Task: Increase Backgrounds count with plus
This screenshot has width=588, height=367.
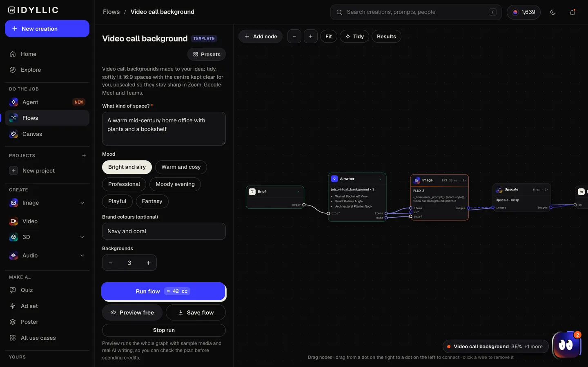Action: click(x=149, y=263)
